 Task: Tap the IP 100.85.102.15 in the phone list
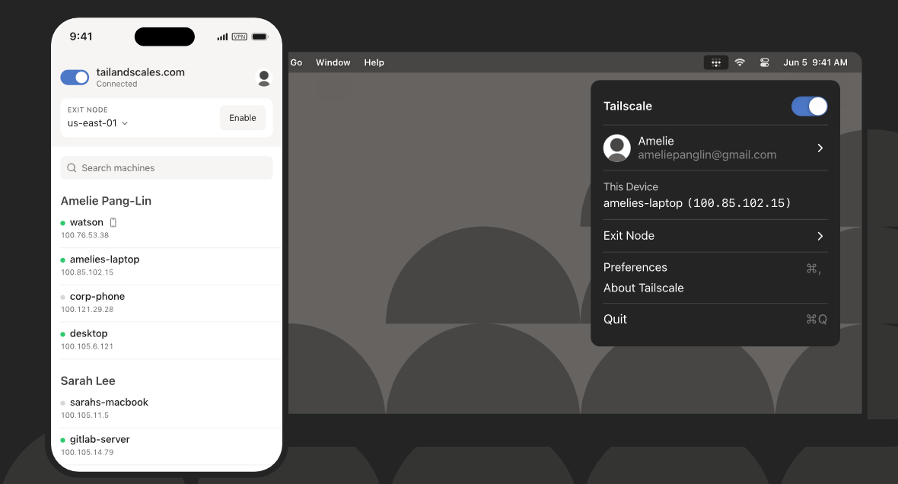tap(87, 272)
